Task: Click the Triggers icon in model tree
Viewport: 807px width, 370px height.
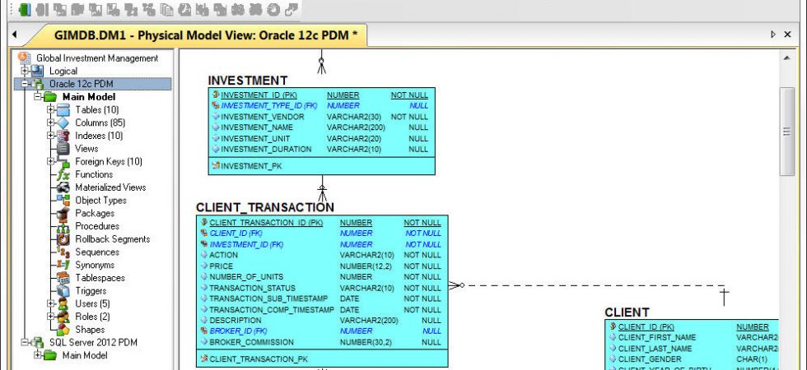Action: point(63,291)
